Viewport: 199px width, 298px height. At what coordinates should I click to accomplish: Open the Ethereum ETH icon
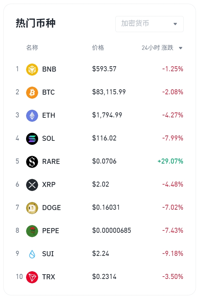[32, 115]
